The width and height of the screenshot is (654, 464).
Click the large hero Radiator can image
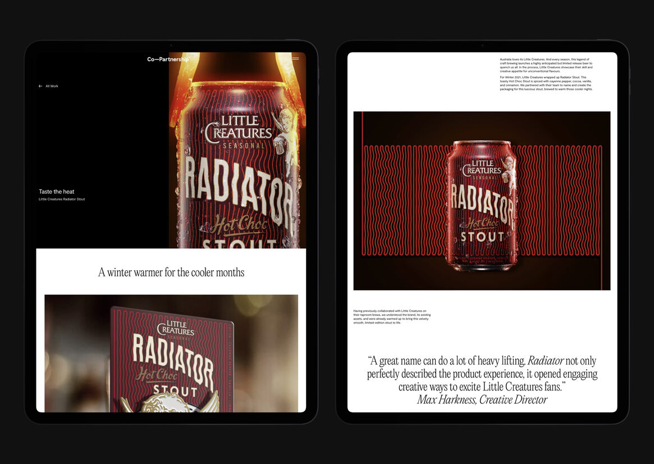tap(237, 169)
